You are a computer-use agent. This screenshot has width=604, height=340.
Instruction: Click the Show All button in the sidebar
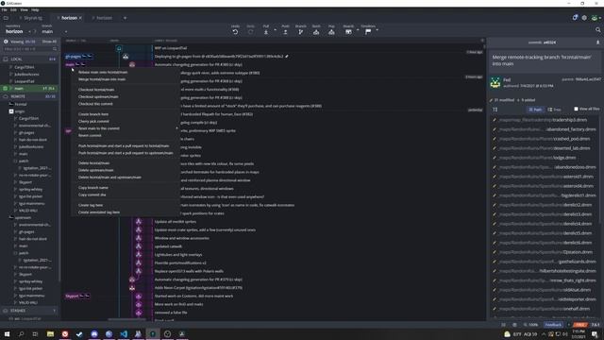tap(49, 42)
